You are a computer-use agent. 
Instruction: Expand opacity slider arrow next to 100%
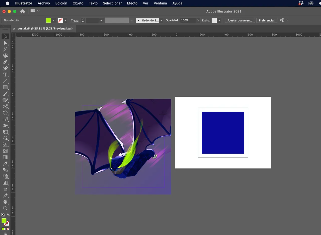[198, 20]
